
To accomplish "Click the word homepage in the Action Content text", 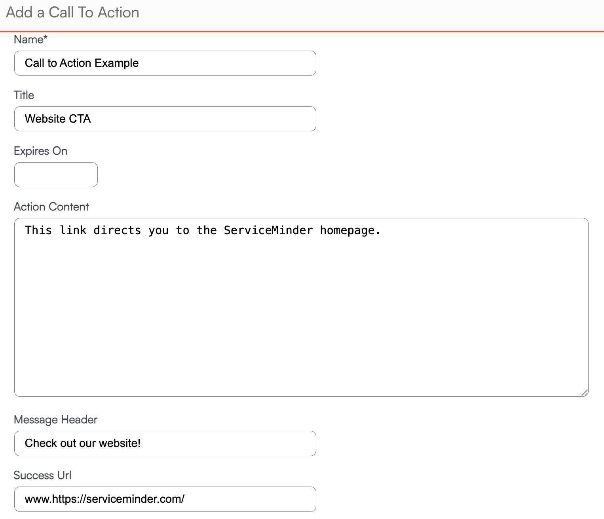I will [347, 230].
